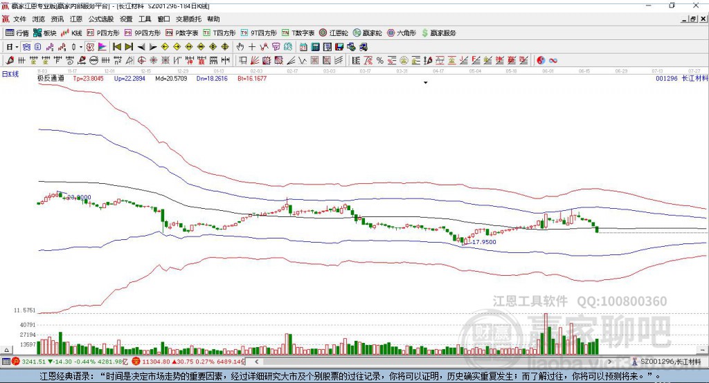
Task: Open the 赢家服务 service link
Action: [438, 33]
